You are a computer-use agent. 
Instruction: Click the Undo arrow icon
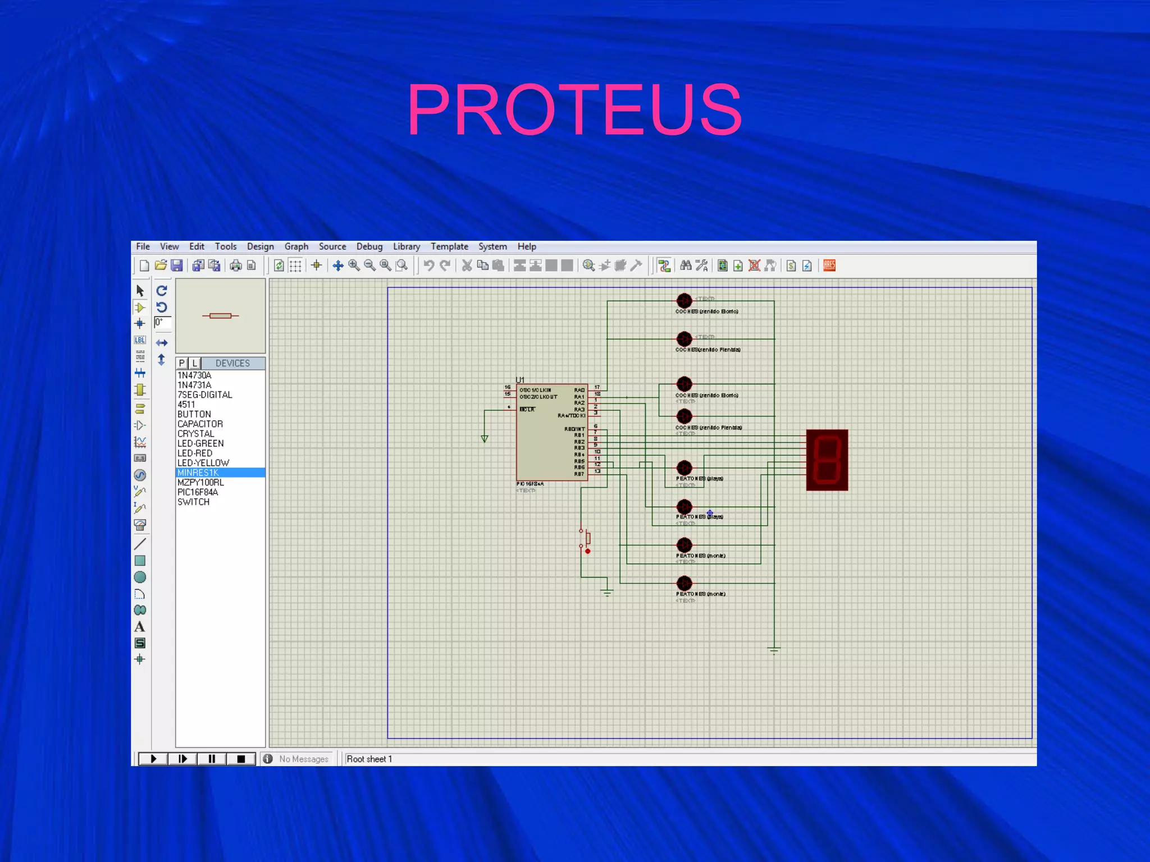pos(429,265)
